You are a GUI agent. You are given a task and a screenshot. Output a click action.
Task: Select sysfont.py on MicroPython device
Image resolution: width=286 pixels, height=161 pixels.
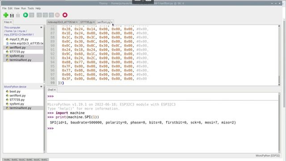[17, 104]
